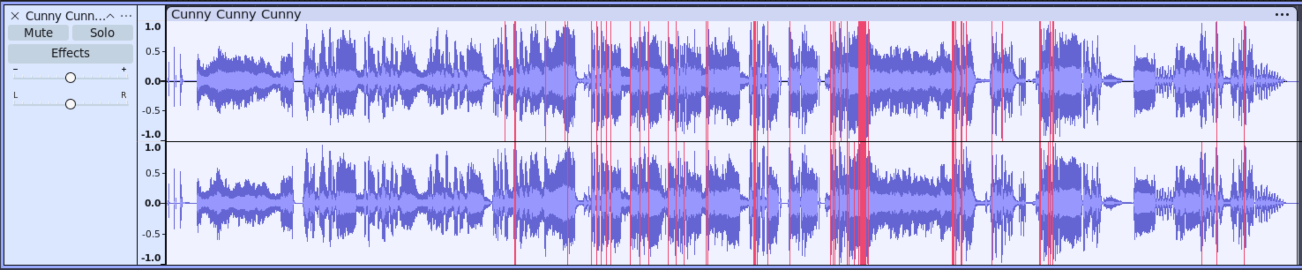Screen dimensions: 1302x270
Task: Collapse the track using the up chevron
Action: [110, 16]
